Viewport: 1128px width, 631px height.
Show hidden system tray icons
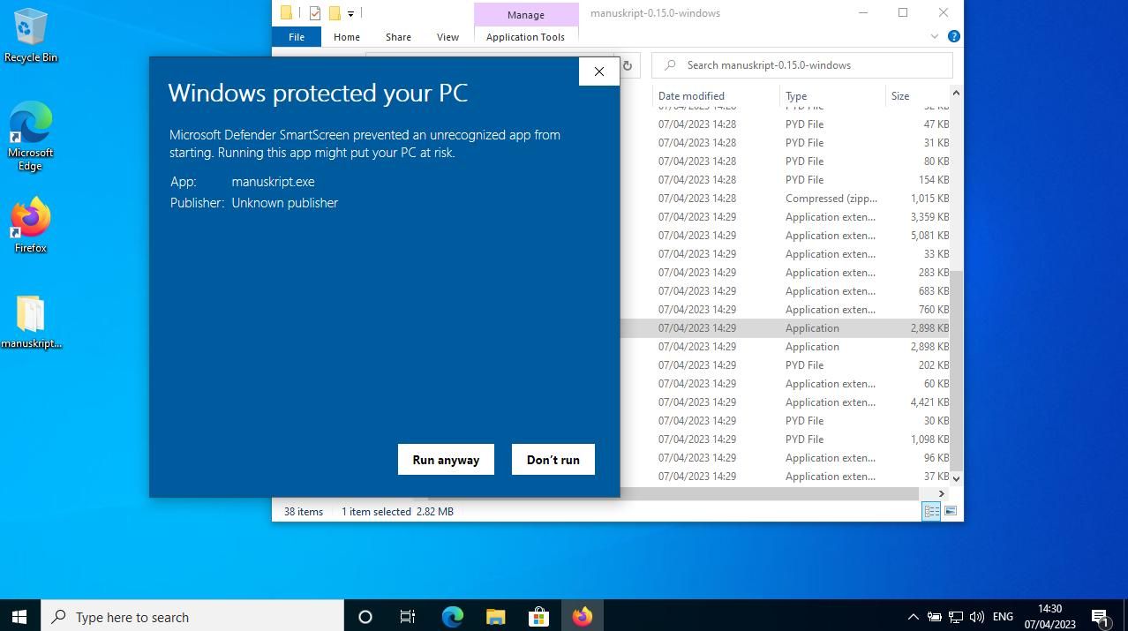coord(913,617)
